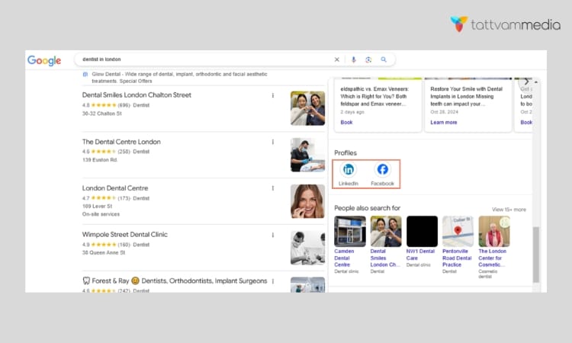This screenshot has height=343, width=572.
Task: Open Camden Dental Centre thumbnail
Action: [350, 232]
